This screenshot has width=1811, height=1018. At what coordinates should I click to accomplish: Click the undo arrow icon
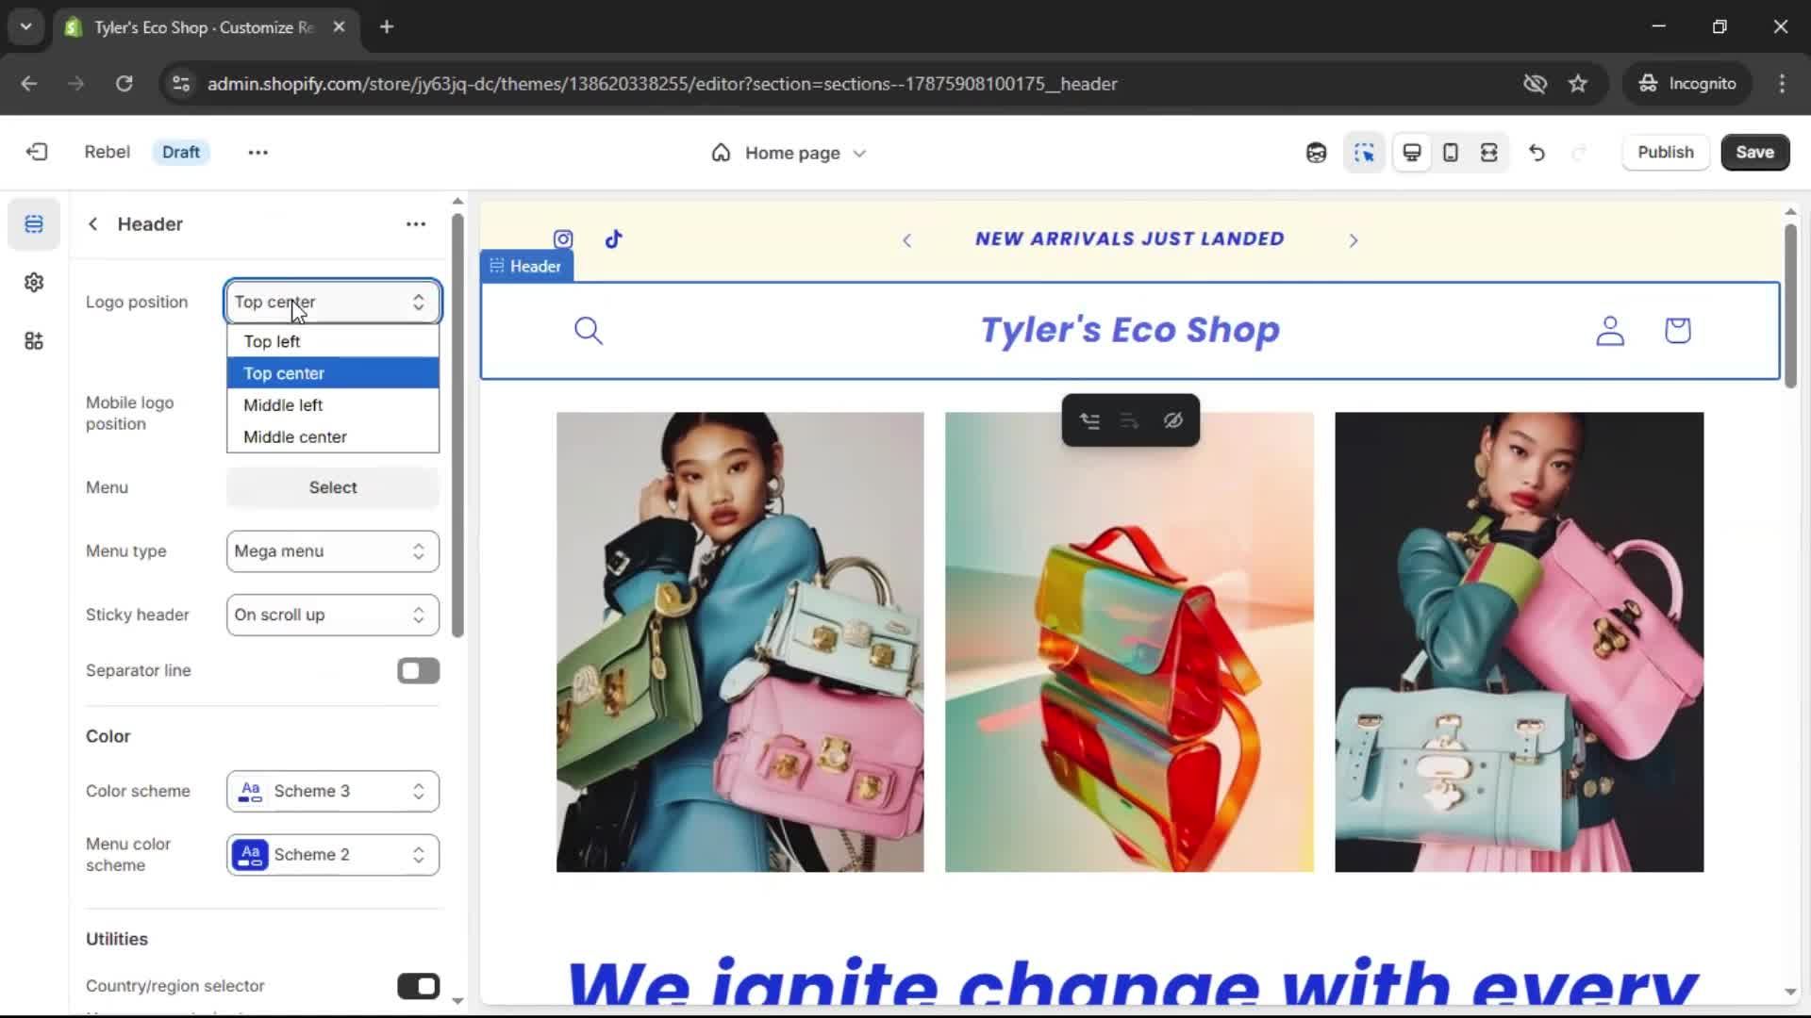1537,153
